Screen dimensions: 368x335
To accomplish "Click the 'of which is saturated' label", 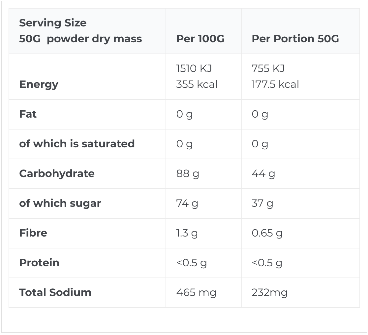I will point(77,144).
